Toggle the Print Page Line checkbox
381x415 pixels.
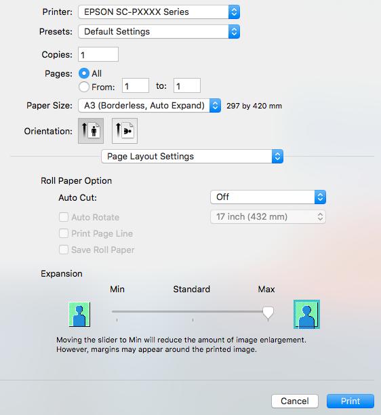click(x=64, y=233)
